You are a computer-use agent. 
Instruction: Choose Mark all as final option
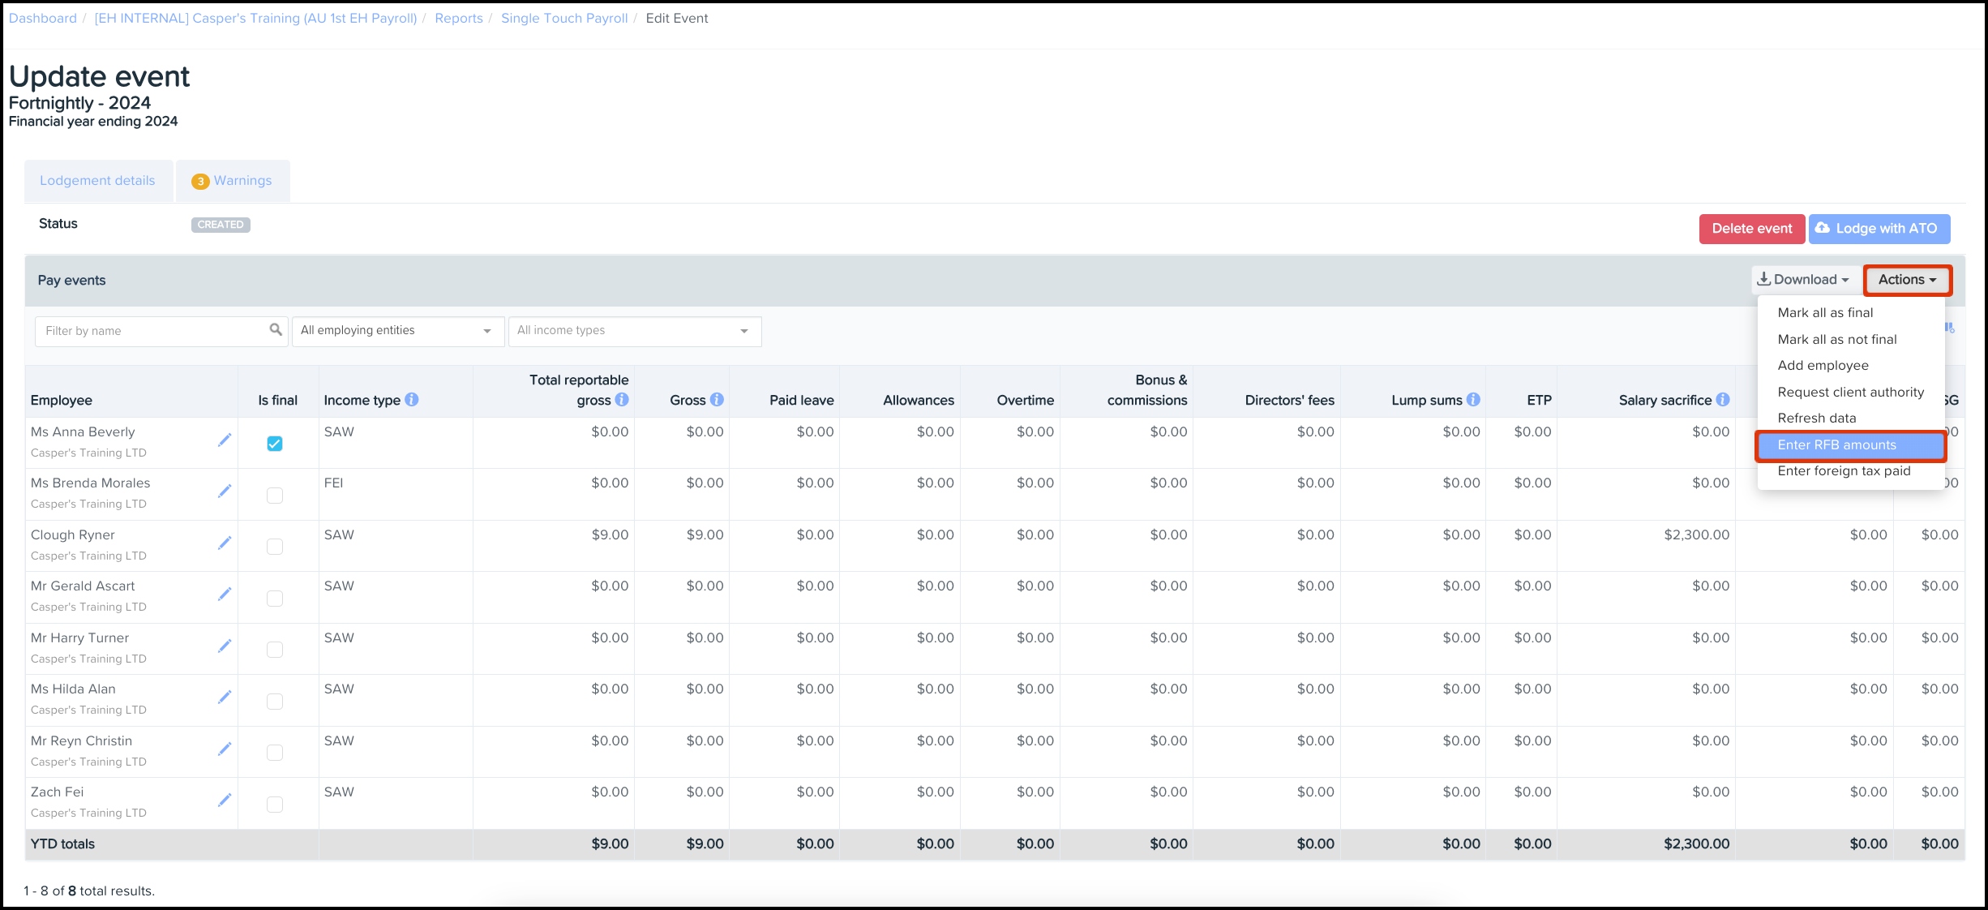point(1825,313)
